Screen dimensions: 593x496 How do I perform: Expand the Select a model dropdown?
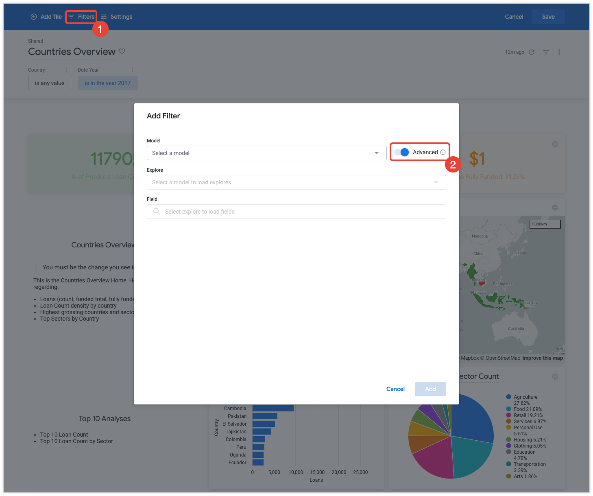[266, 153]
